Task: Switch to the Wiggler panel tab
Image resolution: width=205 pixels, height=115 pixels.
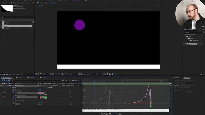Action: 185,77
